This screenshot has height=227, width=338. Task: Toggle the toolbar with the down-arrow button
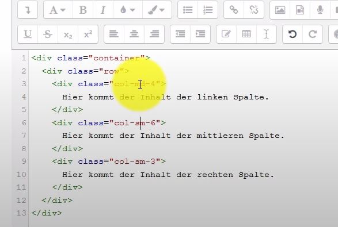[28, 10]
